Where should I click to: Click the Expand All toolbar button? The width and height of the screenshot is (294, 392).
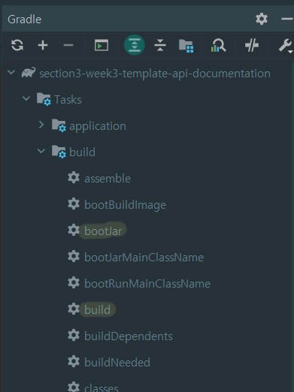pyautogui.click(x=135, y=45)
